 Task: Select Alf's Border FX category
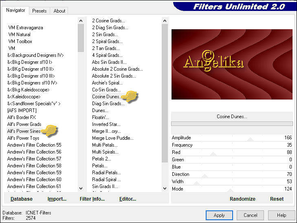(22, 117)
